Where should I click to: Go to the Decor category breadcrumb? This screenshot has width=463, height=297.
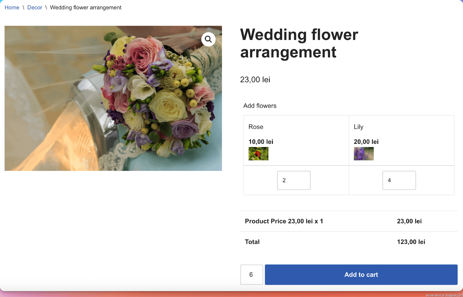tap(35, 8)
